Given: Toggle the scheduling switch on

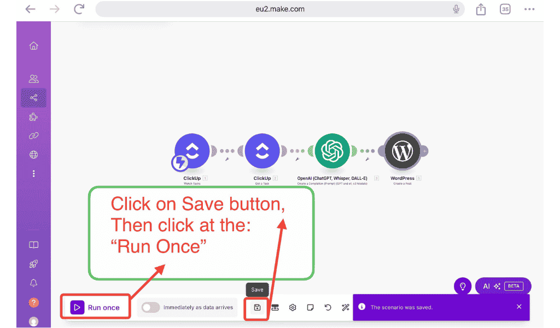Looking at the screenshot, I should [x=150, y=307].
